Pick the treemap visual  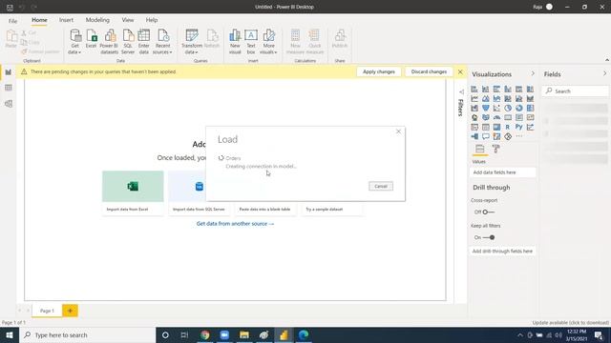coord(531,108)
